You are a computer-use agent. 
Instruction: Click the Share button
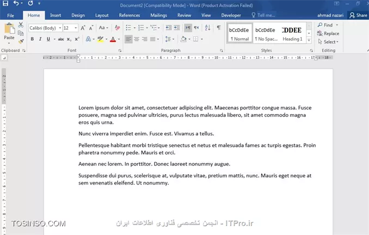click(358, 16)
